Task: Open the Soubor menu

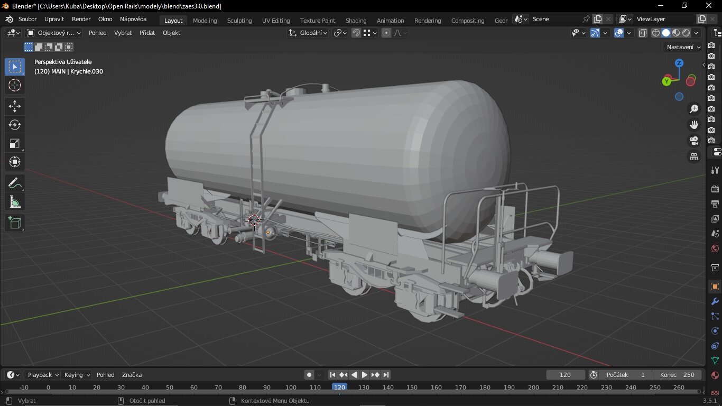Action: tap(27, 19)
